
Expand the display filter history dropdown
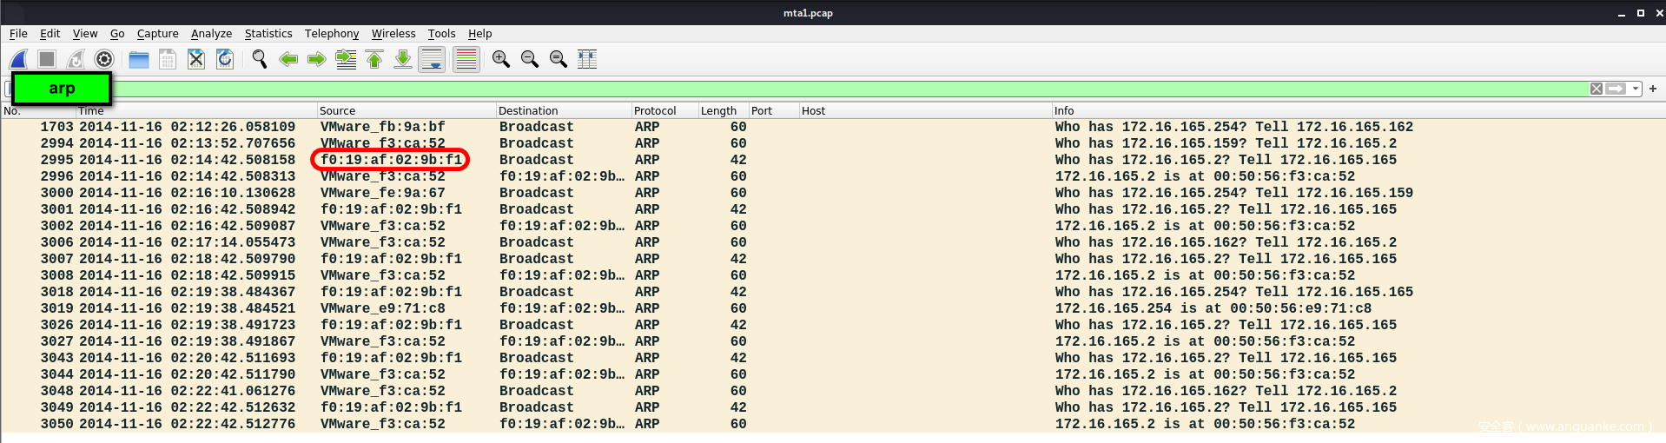coord(1636,89)
